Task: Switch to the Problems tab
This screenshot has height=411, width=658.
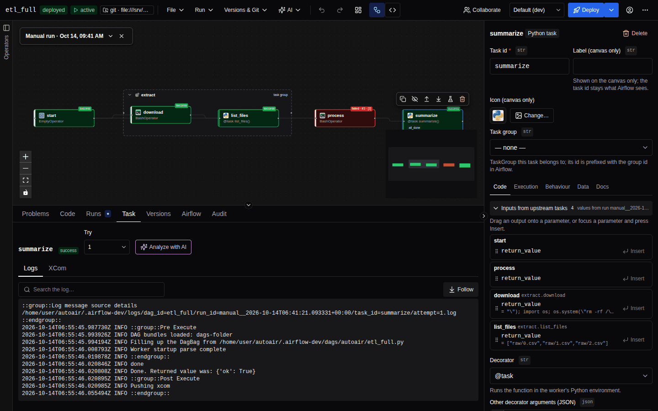Action: (35, 214)
